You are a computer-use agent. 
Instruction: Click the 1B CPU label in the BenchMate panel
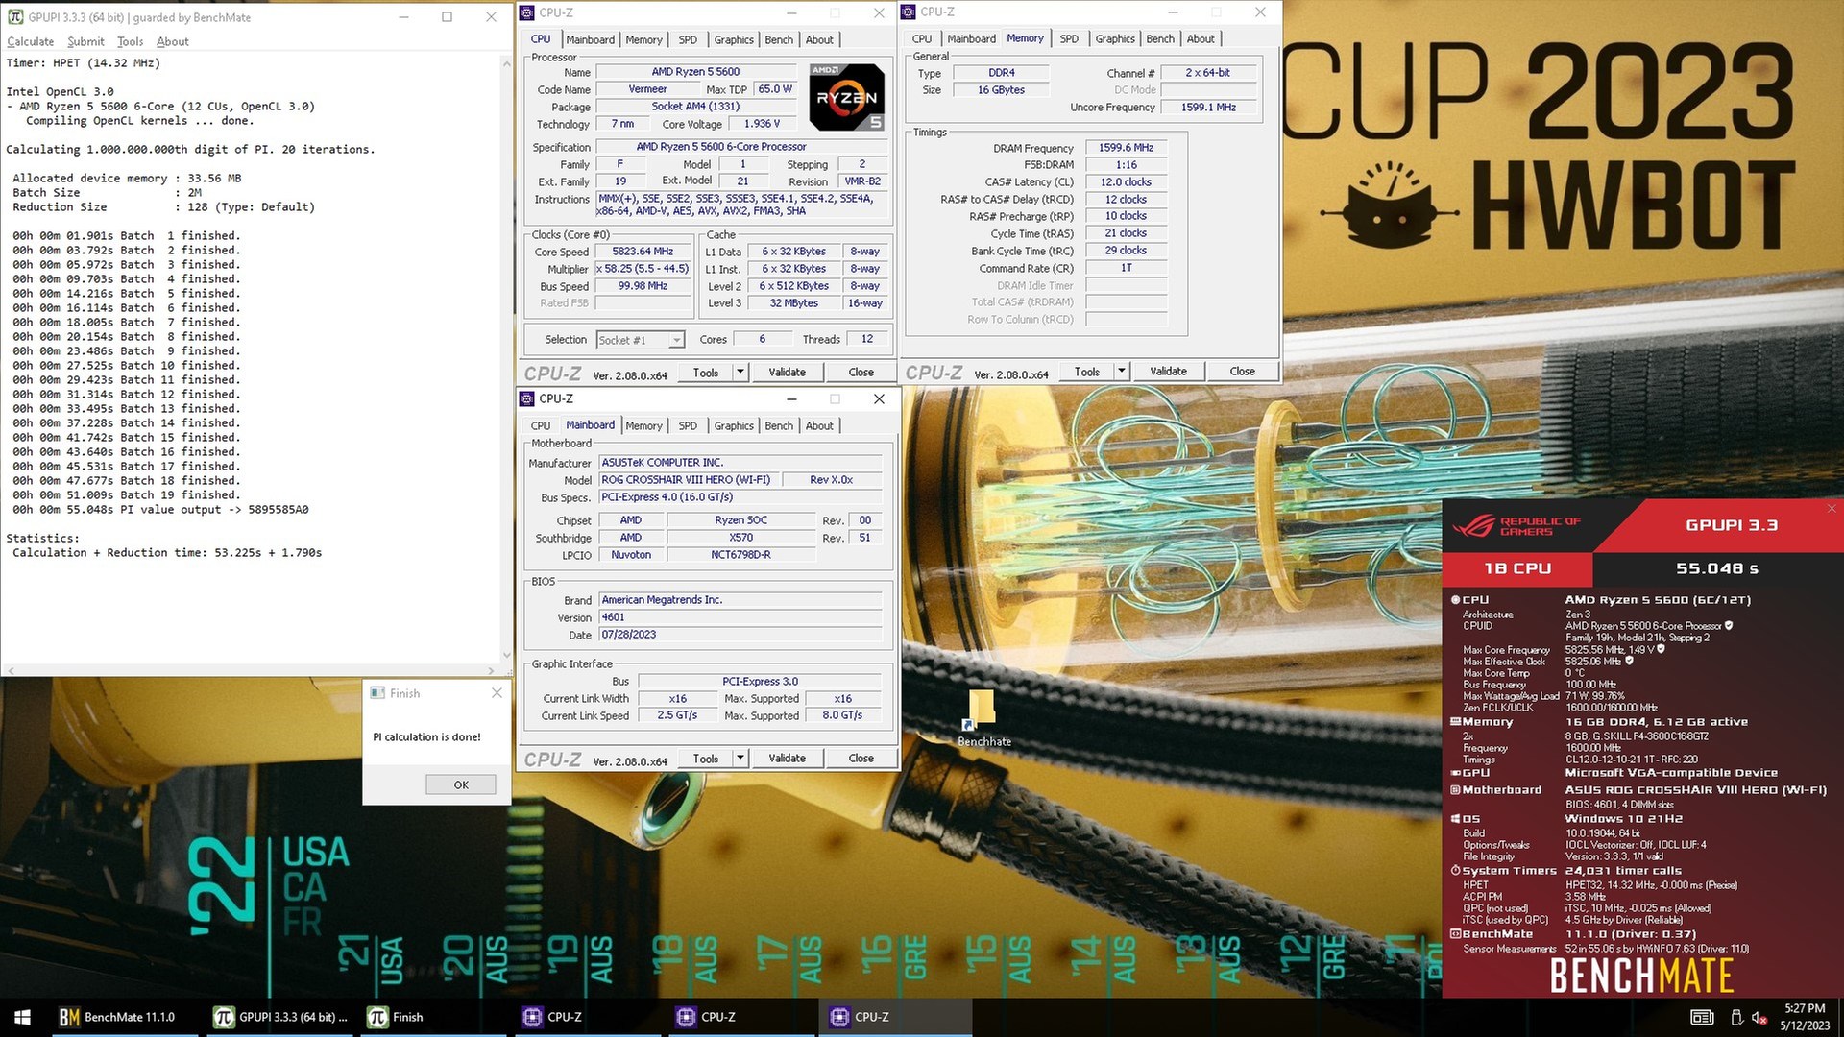(x=1517, y=568)
